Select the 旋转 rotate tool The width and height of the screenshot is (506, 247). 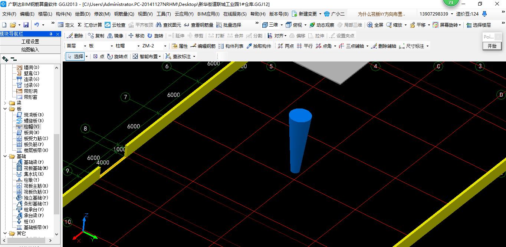[155, 36]
